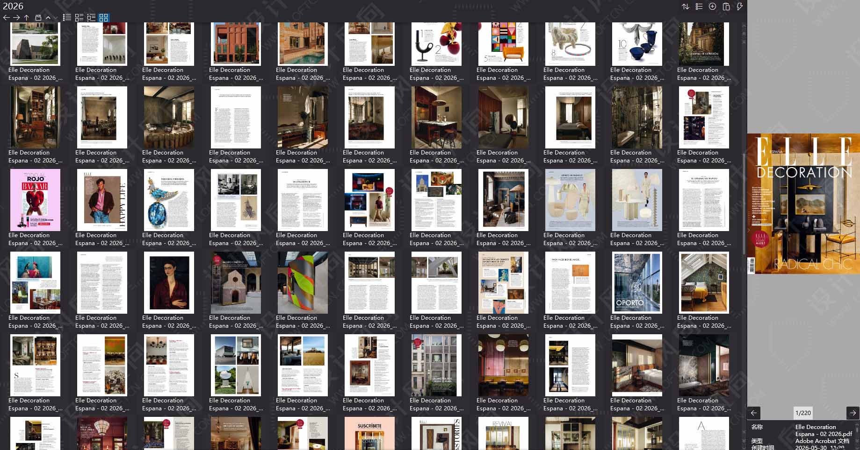
Task: Open the library room with red chairs thumbnail
Action: 35,117
